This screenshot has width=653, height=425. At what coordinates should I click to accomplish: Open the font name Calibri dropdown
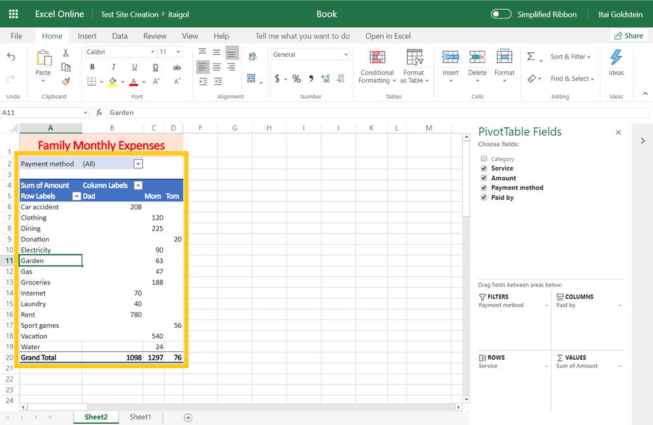pos(153,52)
